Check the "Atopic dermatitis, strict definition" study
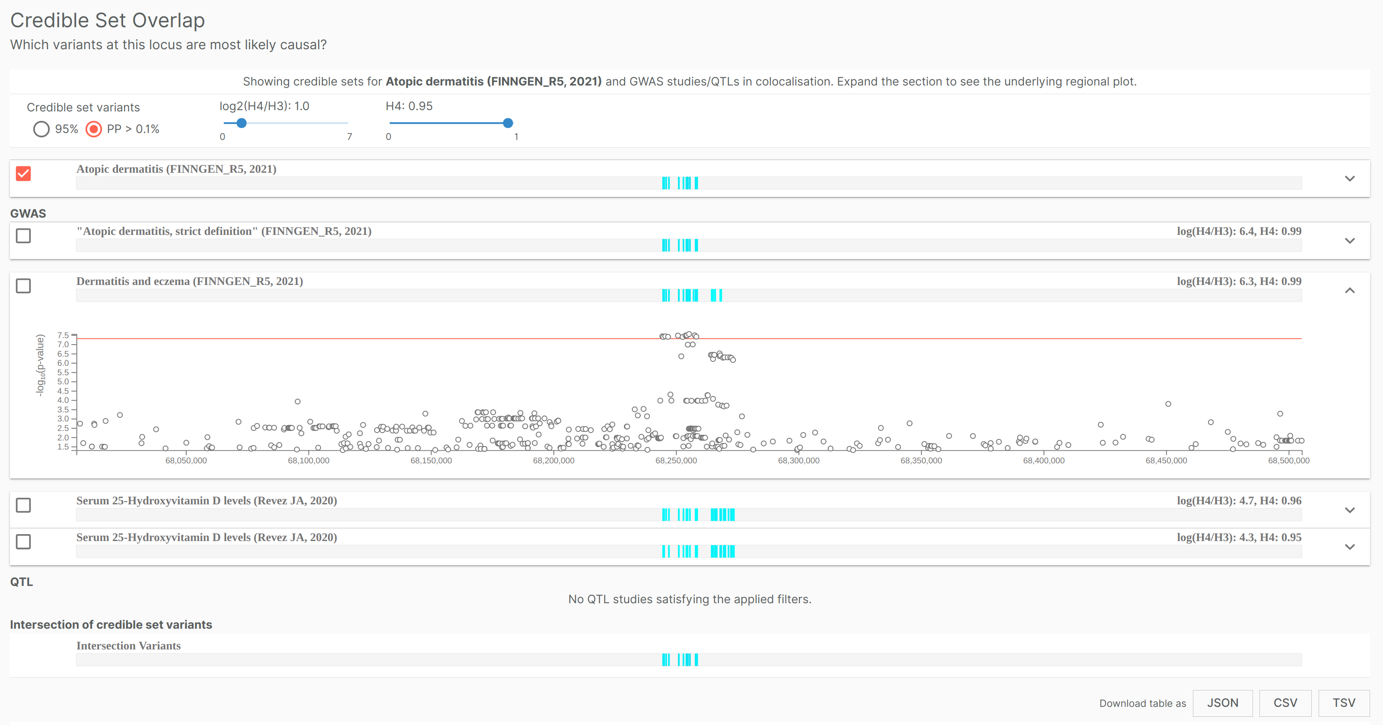 click(x=23, y=236)
